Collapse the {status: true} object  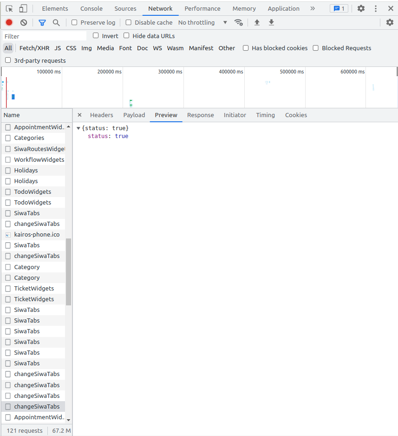click(78, 128)
